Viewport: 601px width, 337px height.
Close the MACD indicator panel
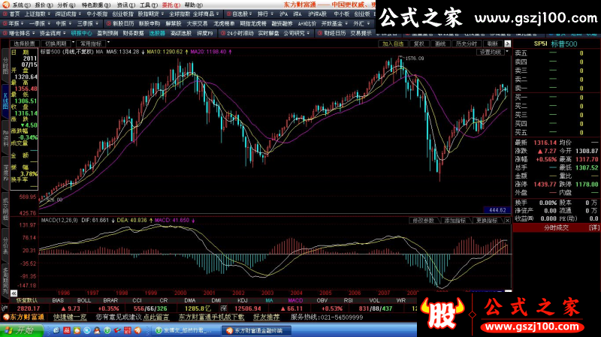(507, 221)
